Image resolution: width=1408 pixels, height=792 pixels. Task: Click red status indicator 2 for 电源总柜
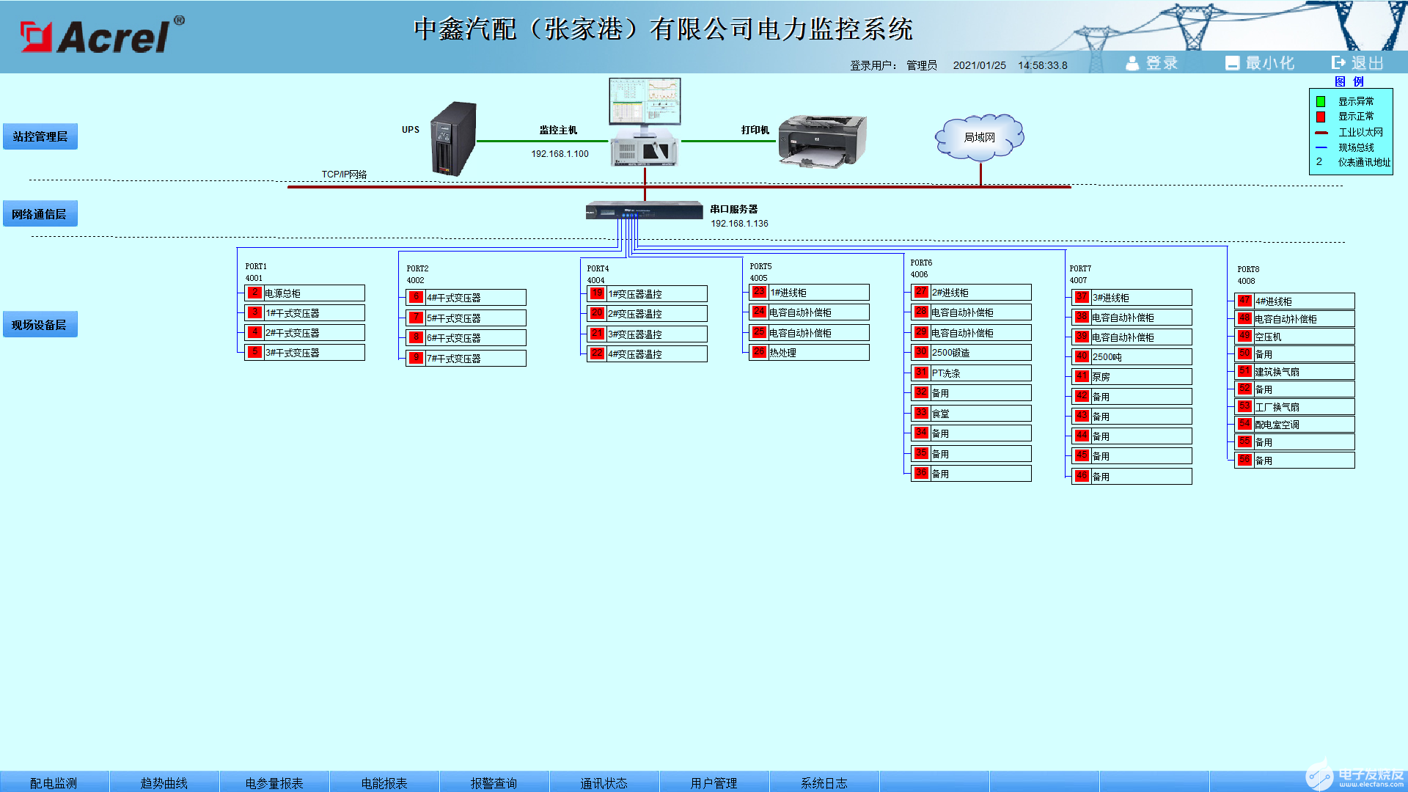point(254,293)
